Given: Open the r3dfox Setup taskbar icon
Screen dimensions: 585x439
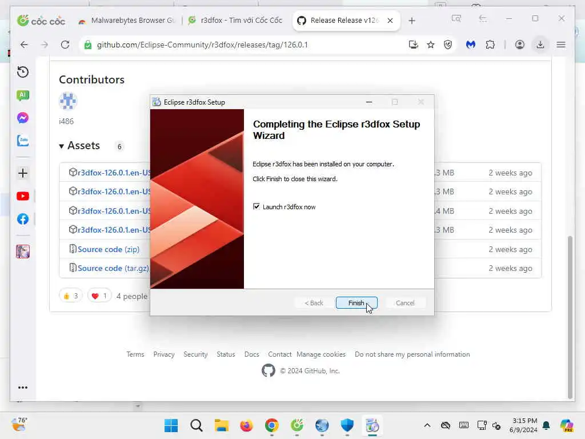Looking at the screenshot, I should [372, 425].
